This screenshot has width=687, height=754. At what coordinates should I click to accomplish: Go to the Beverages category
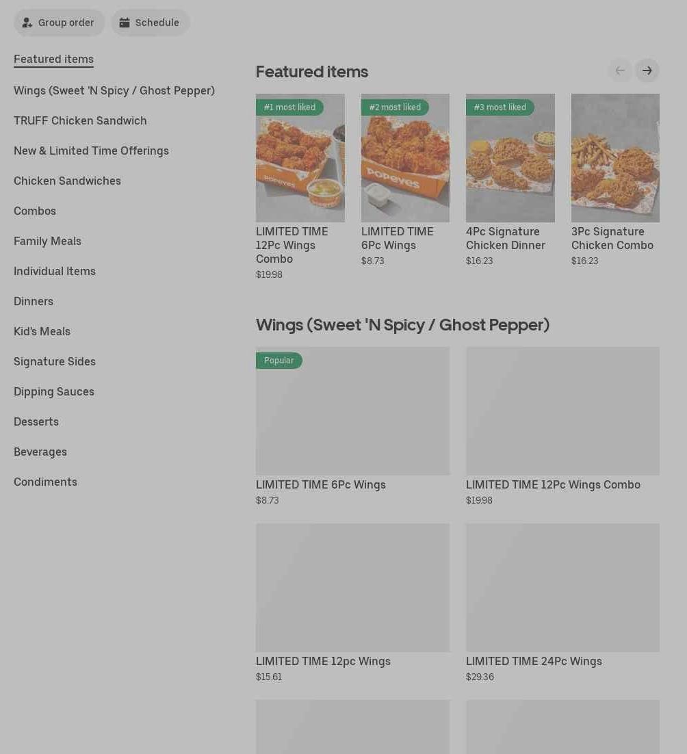(40, 452)
